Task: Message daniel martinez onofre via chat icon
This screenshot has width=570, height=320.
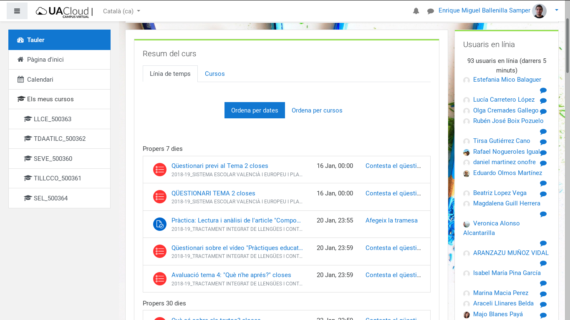Action: pos(543,163)
